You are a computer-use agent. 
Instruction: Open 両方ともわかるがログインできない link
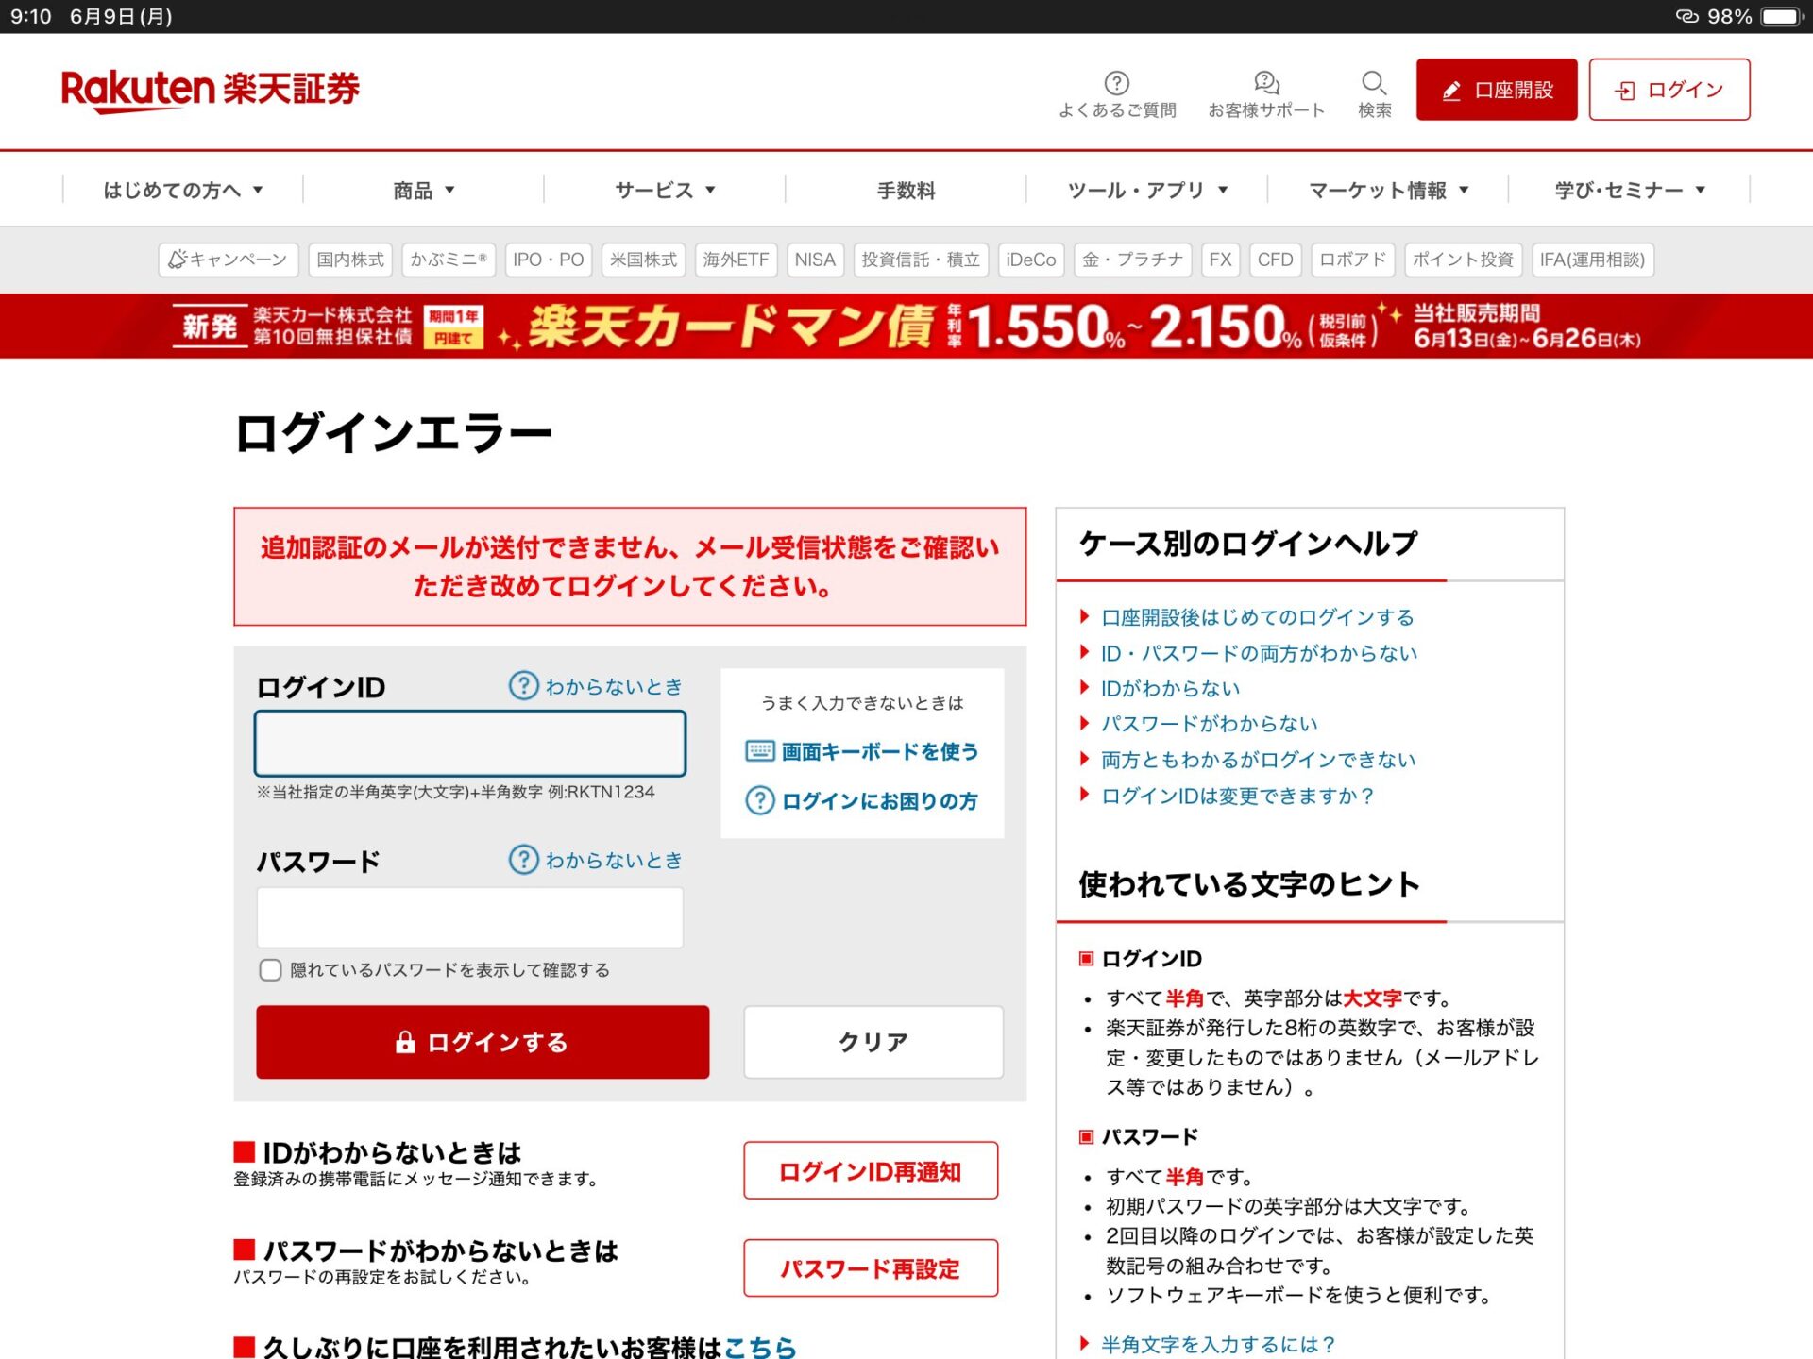[1258, 760]
